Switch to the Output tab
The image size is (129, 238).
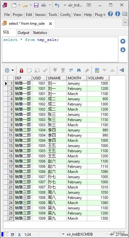pos(23,33)
